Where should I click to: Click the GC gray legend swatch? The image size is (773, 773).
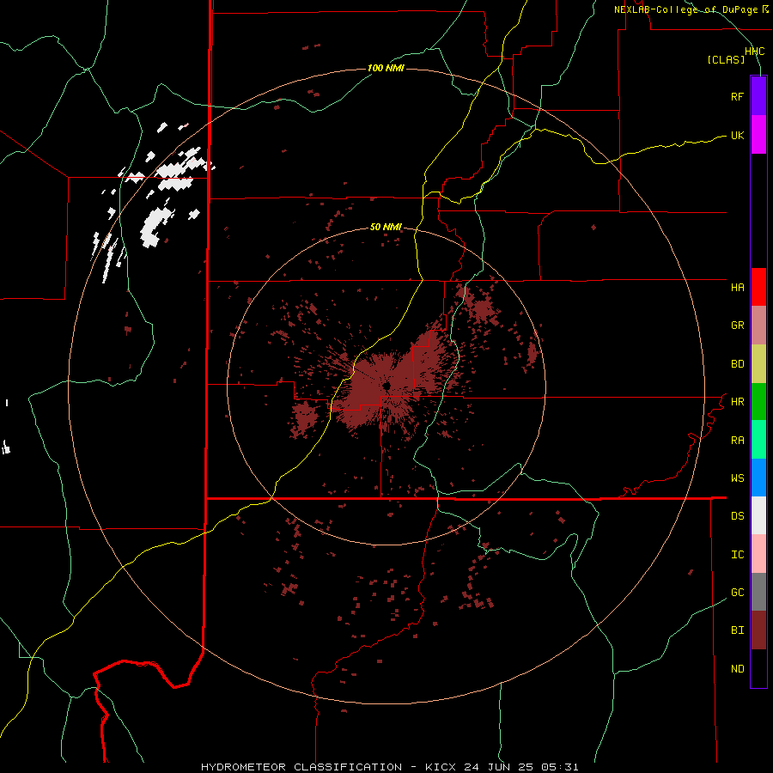[x=758, y=592]
